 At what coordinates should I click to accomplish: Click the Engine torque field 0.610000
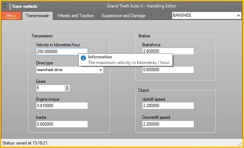click(x=62, y=106)
